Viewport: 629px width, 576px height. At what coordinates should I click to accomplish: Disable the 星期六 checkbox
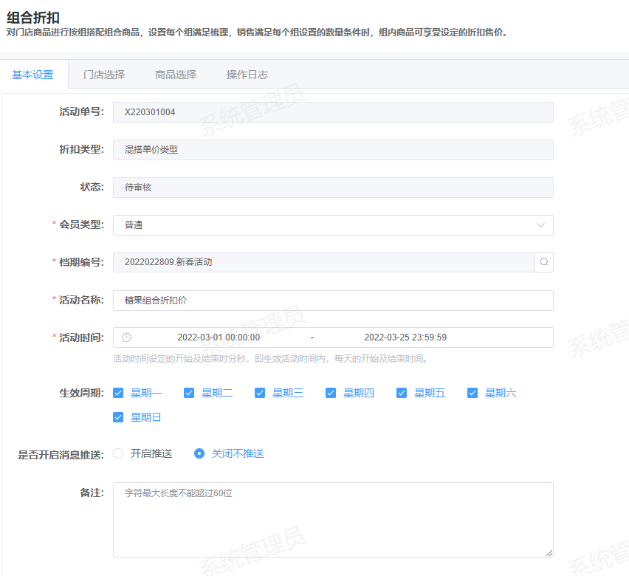[x=472, y=393]
